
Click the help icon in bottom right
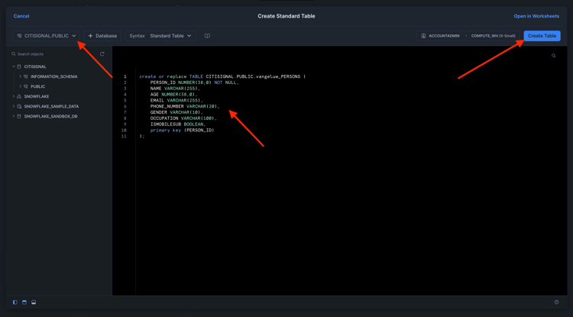556,302
